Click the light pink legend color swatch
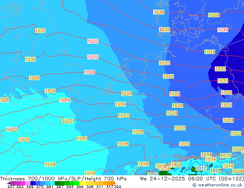The height and width of the screenshot is (188, 244). tap(28, 183)
